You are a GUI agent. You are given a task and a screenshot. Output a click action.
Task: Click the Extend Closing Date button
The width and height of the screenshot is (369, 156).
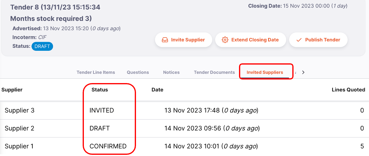point(250,40)
